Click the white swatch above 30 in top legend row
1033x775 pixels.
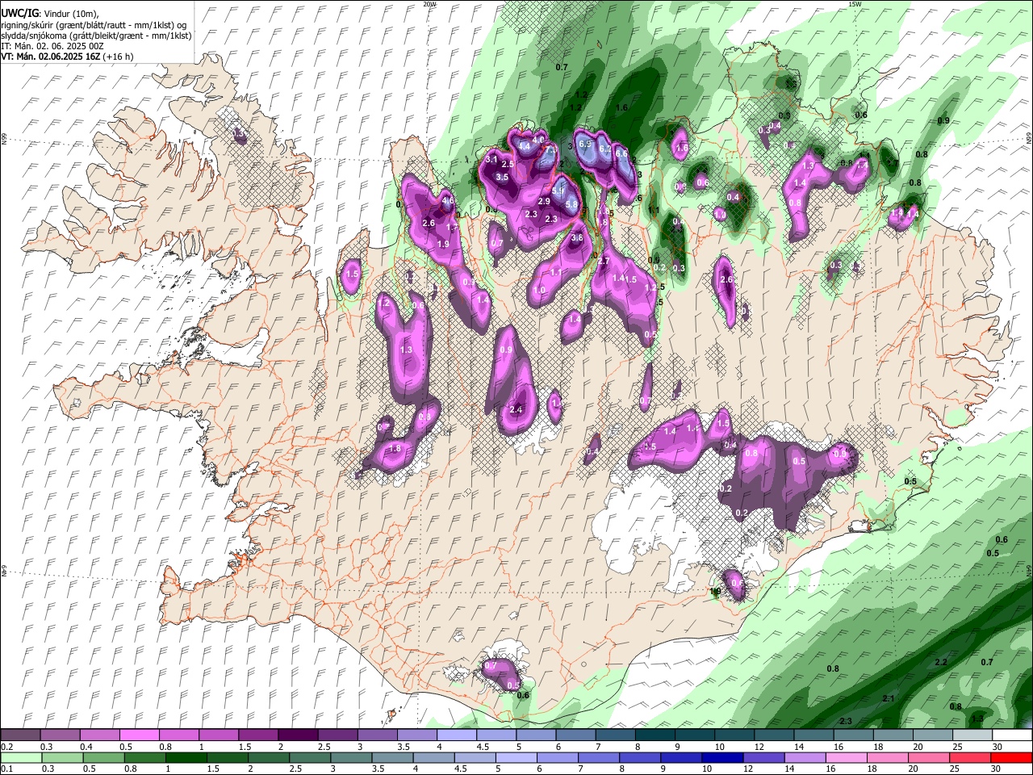pos(1013,735)
